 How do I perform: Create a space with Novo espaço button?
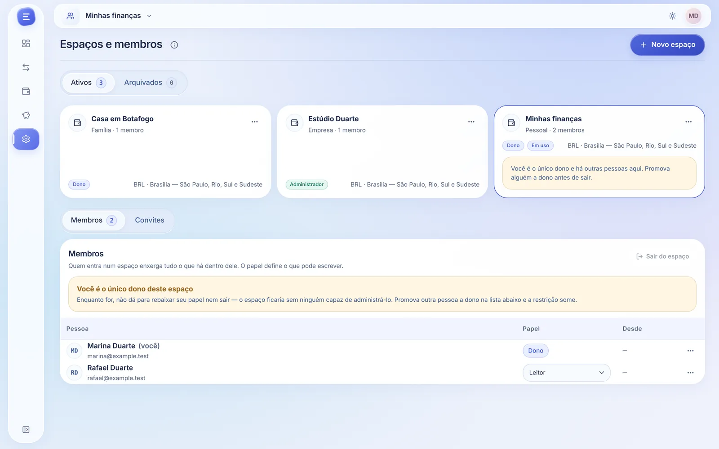667,45
